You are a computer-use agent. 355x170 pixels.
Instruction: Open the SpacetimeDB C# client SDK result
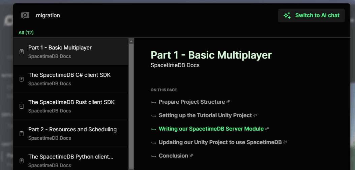[71, 79]
